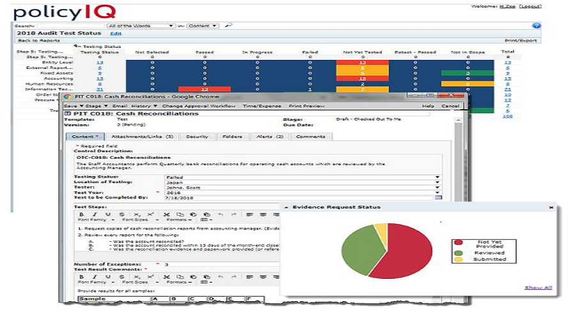569x319 pixels.
Task: Expand the Testing Status dropdown showing Failed
Action: tap(438, 177)
